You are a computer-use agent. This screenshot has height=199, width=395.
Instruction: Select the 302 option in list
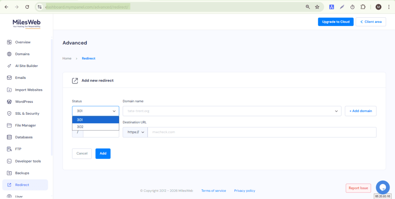96,127
